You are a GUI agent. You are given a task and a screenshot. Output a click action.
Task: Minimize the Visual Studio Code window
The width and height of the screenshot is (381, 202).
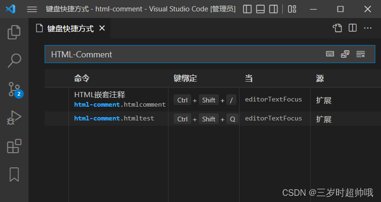[314, 9]
